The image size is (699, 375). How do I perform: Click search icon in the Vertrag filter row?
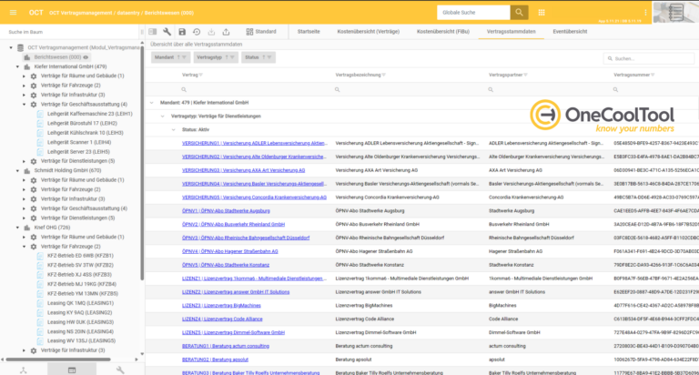coord(184,89)
